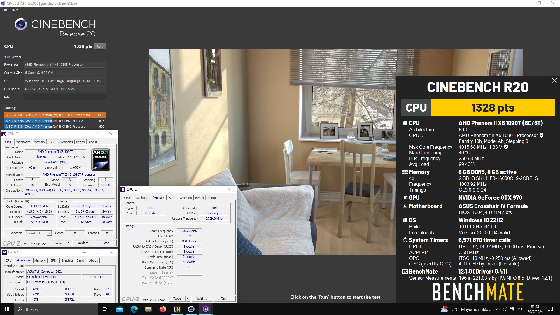
Task: Open About tab in top CPU-Z window
Action: click(x=93, y=142)
